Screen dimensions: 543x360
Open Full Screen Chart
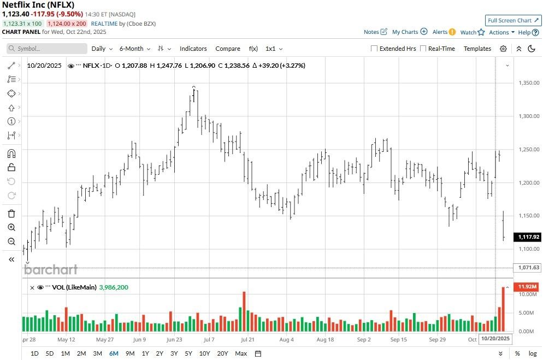pyautogui.click(x=513, y=20)
